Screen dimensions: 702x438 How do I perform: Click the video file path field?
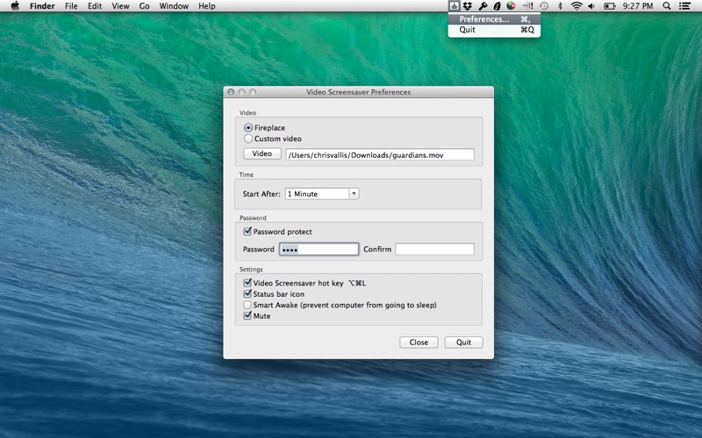tap(380, 155)
